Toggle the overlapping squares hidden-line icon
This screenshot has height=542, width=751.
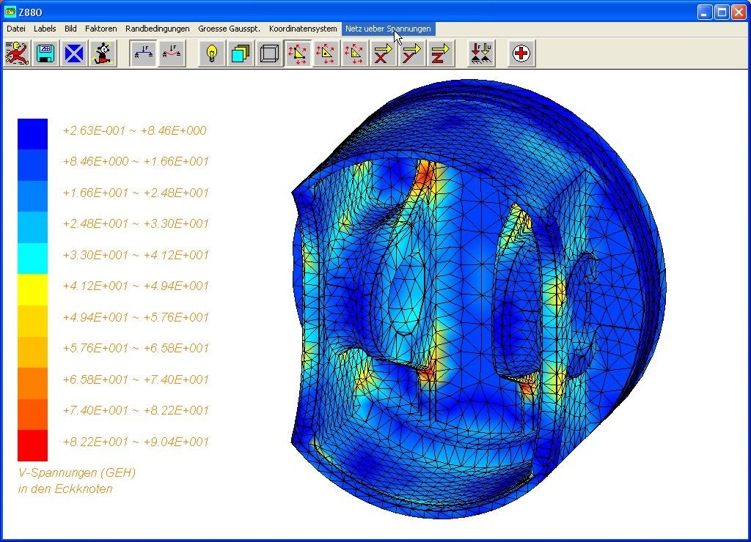click(241, 53)
